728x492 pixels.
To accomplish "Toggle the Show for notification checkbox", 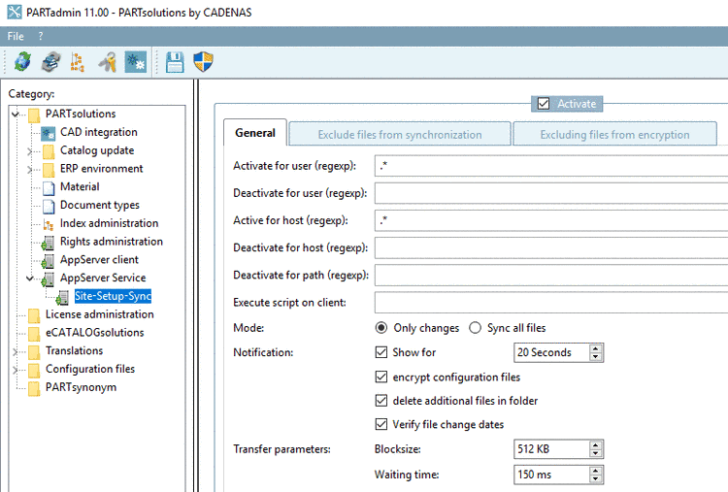I will point(381,352).
